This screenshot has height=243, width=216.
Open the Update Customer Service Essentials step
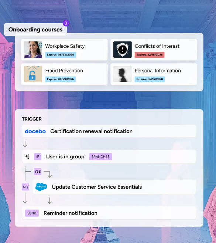[x=114, y=187]
